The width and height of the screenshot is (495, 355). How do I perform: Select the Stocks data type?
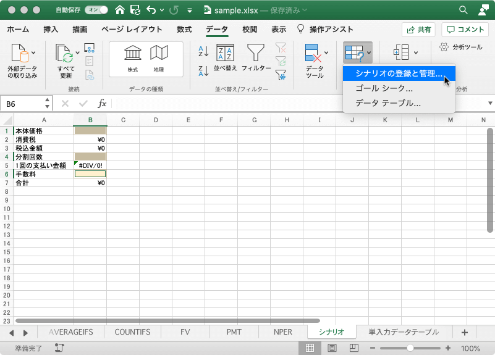(x=133, y=59)
